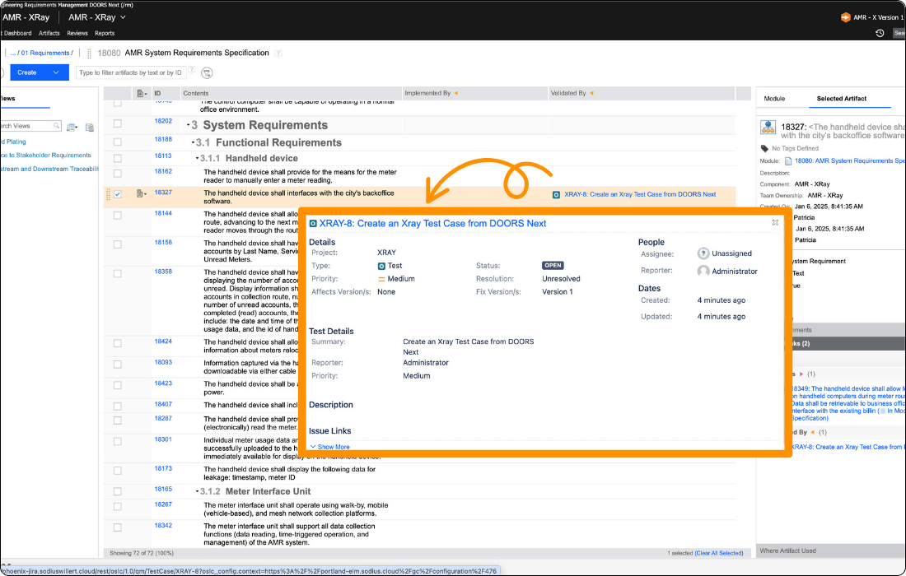Image resolution: width=906 pixels, height=576 pixels.
Task: Open the Create button dropdown arrow
Action: pyautogui.click(x=56, y=72)
